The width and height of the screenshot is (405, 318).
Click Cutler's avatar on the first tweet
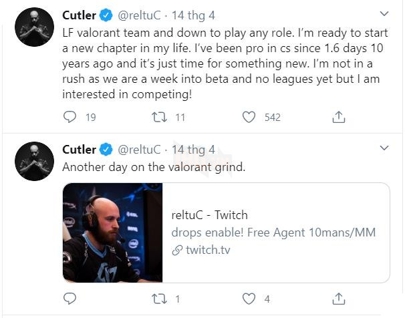(x=34, y=27)
